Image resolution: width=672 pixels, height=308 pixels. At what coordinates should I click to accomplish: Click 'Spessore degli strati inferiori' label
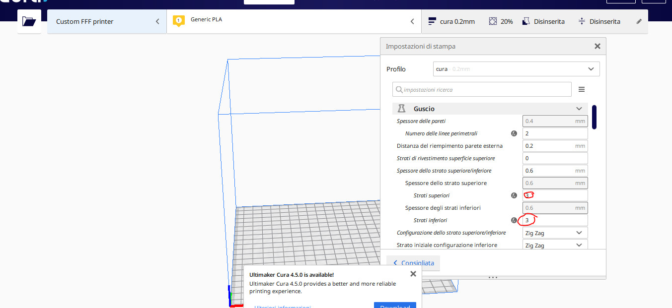coord(443,208)
